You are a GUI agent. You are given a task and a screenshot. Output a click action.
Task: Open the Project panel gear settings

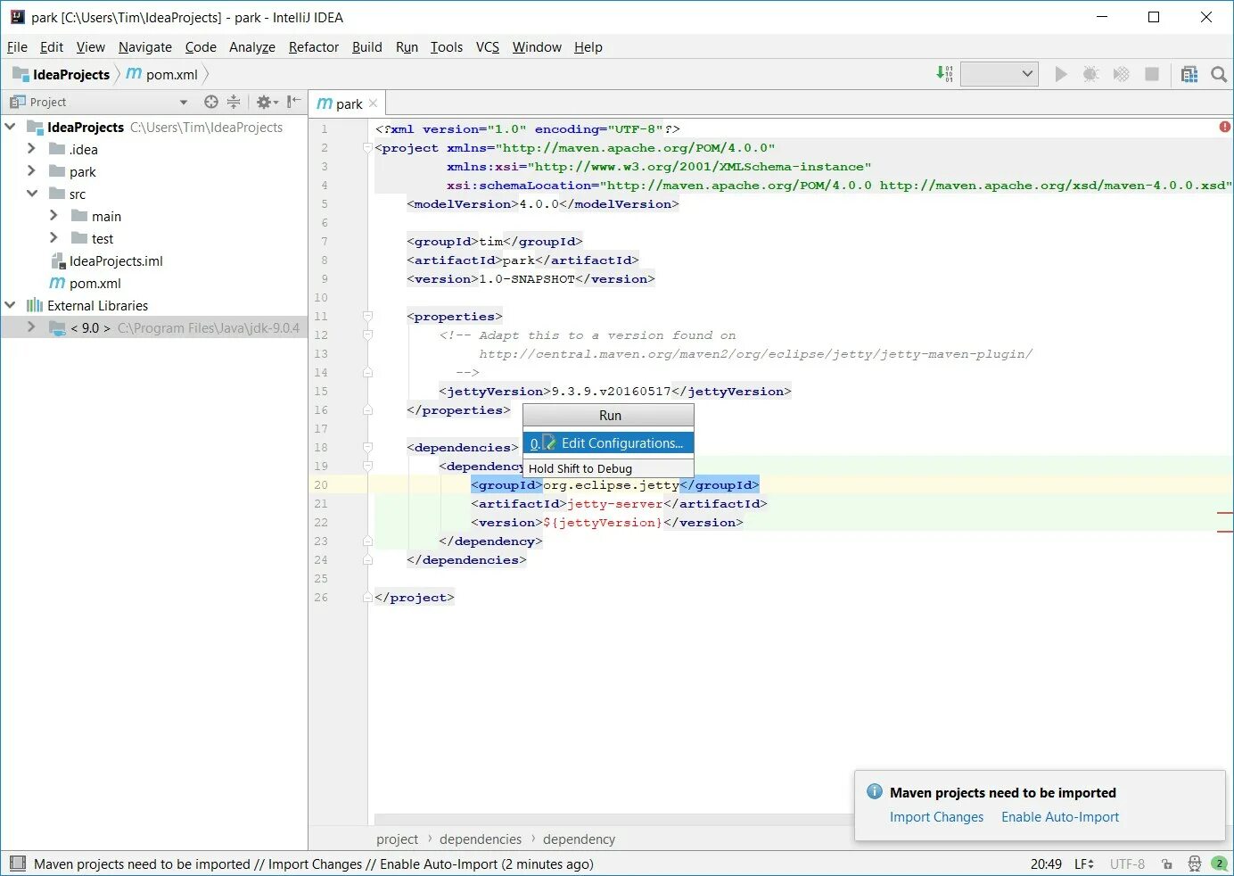tap(267, 102)
